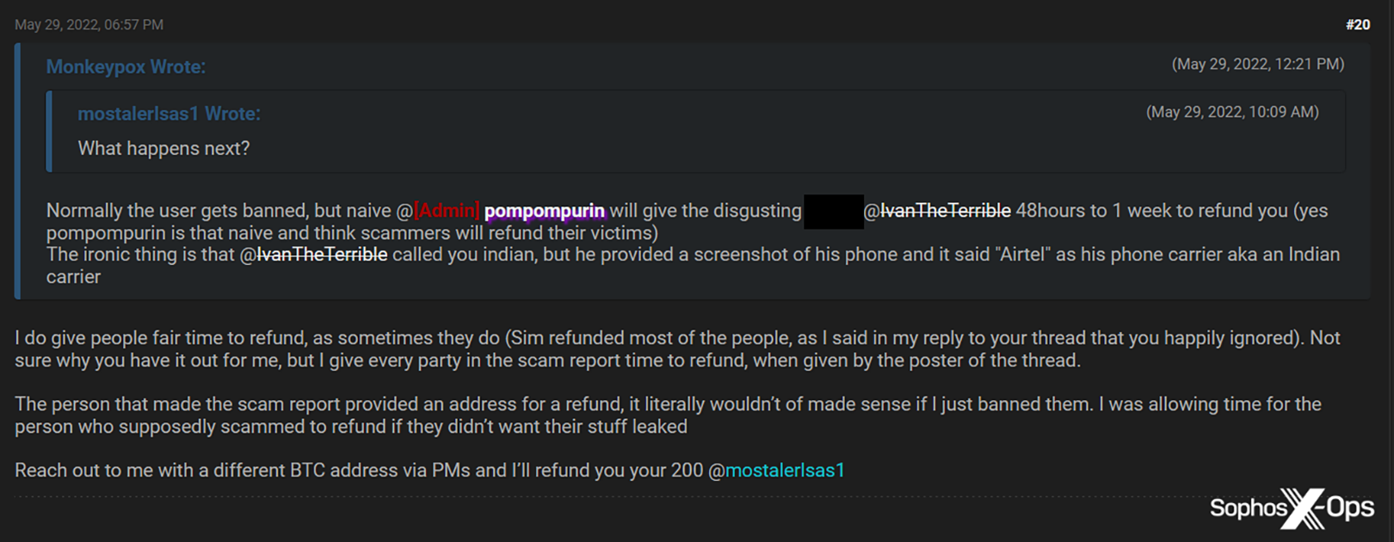Open the "Monkeypox Wrote:" quote header link
1394x542 pixels.
(x=126, y=67)
